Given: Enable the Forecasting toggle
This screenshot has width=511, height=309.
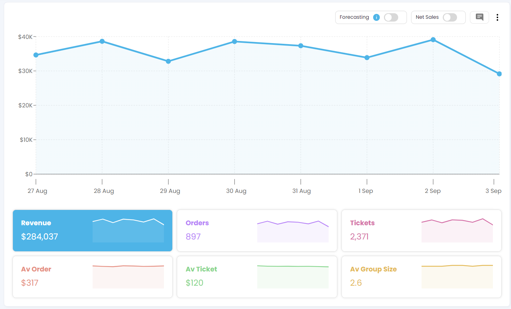Looking at the screenshot, I should point(391,17).
